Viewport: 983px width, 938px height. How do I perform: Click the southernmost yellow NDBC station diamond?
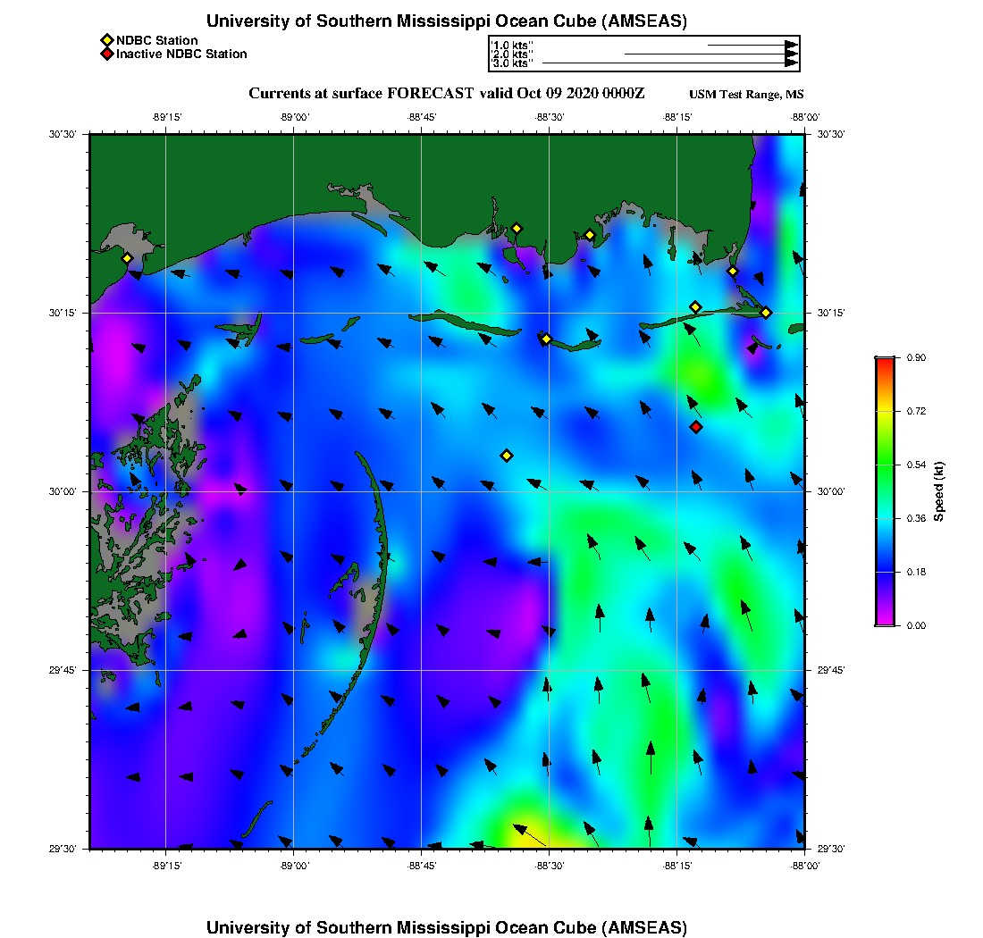[507, 456]
